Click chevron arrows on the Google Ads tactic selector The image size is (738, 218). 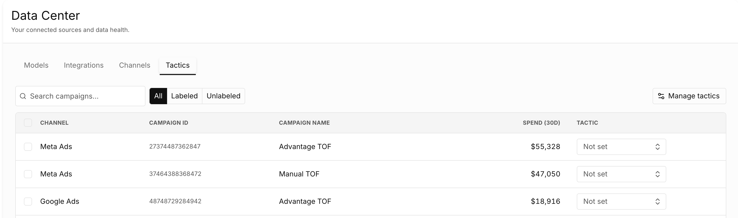coord(657,202)
